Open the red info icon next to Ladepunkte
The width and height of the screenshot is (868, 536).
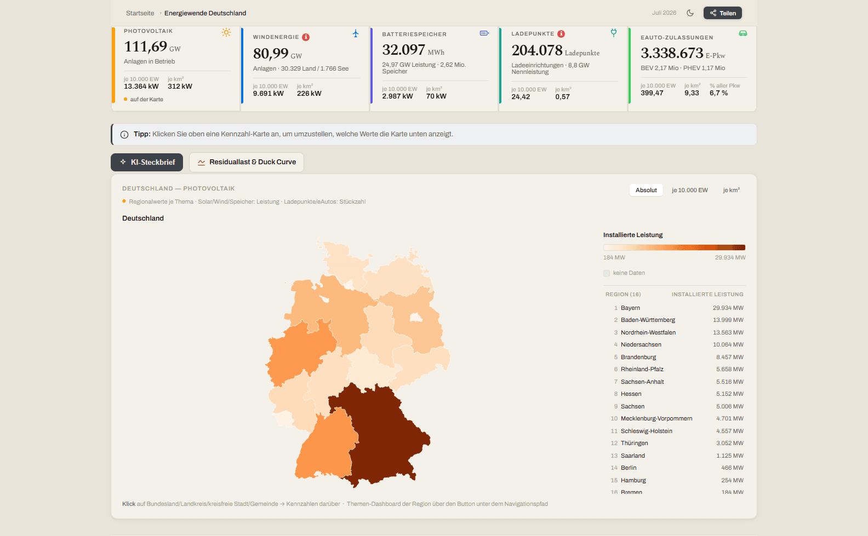click(561, 34)
